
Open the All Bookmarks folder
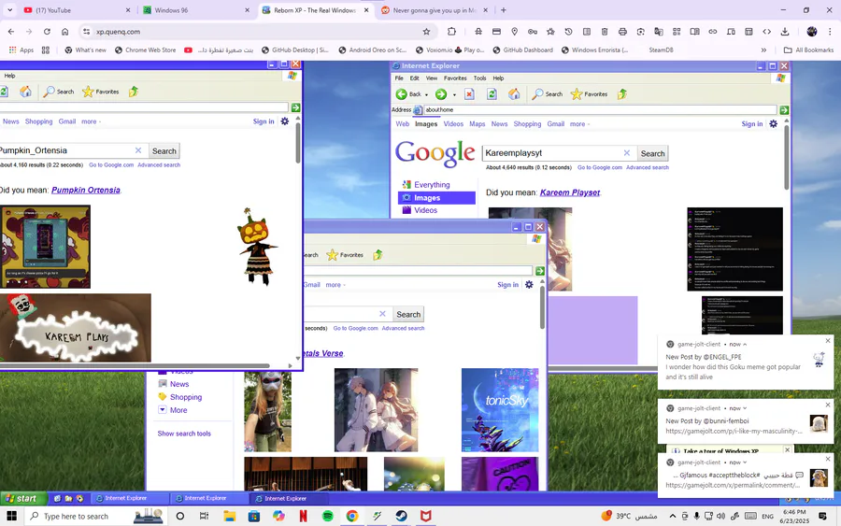809,50
